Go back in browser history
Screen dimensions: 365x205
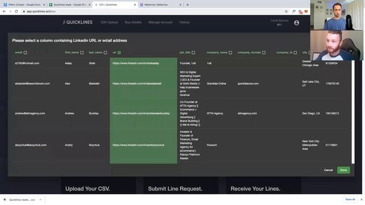(4, 11)
